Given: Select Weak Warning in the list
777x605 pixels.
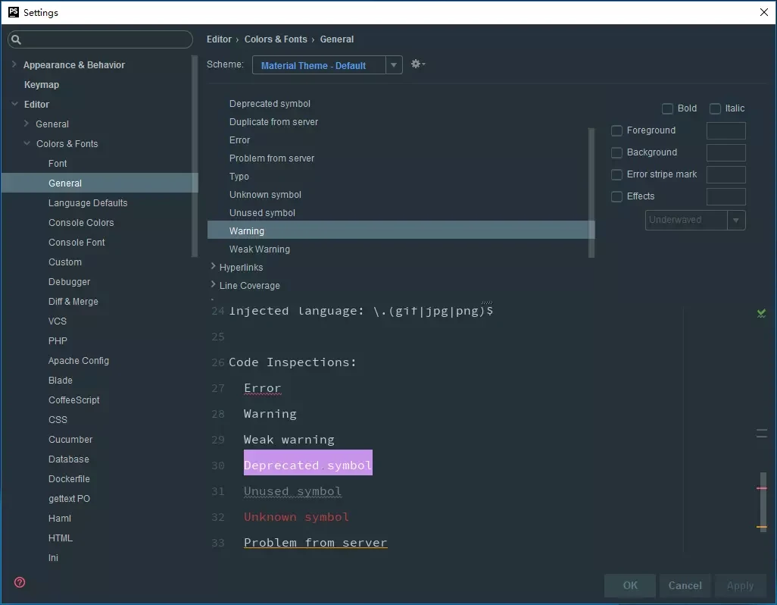Looking at the screenshot, I should 260,249.
